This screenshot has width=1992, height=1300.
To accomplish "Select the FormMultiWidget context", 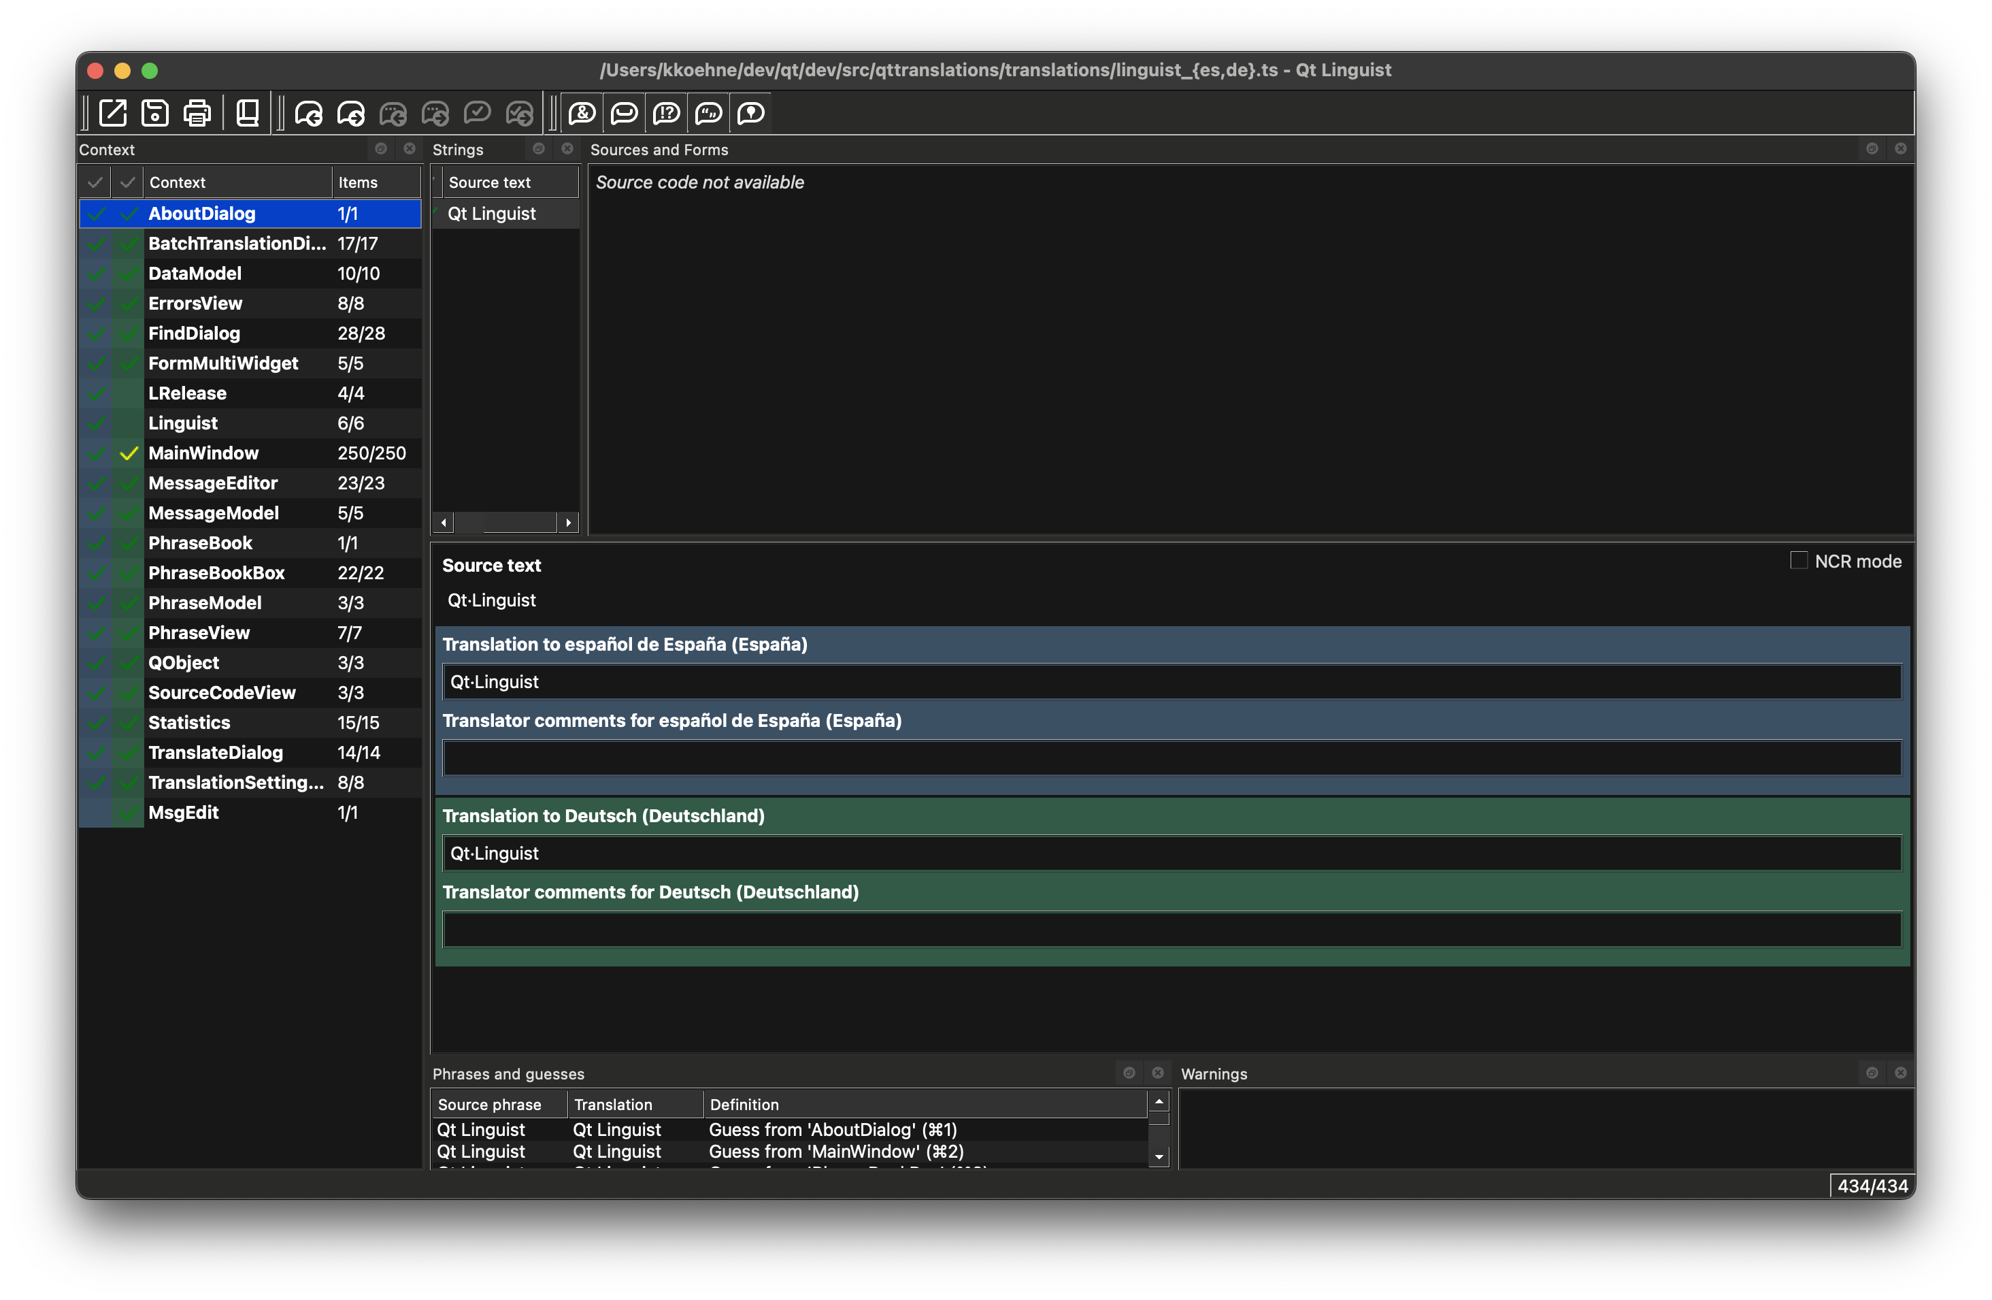I will 250,363.
